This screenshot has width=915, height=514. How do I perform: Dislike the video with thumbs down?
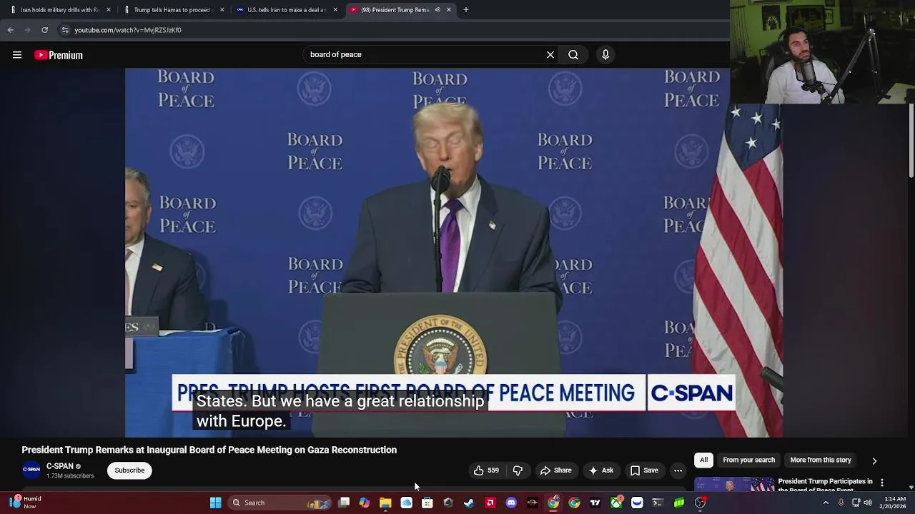(518, 470)
